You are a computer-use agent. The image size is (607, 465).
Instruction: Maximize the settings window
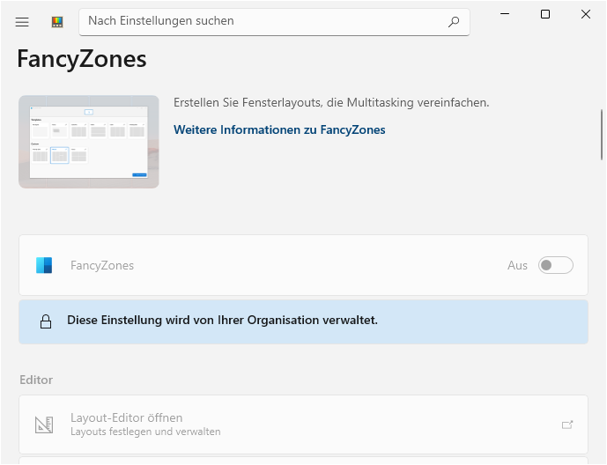(545, 14)
